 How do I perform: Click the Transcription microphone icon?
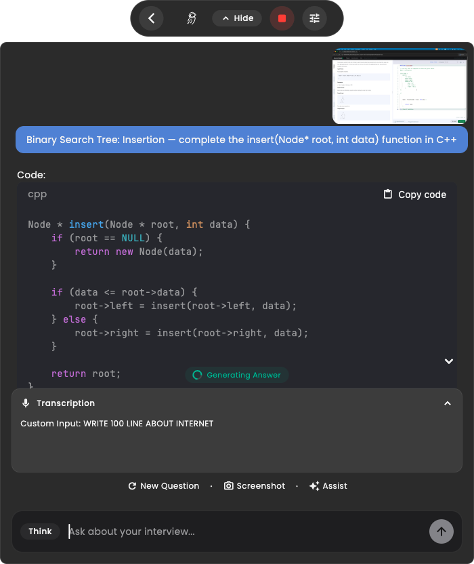click(26, 403)
